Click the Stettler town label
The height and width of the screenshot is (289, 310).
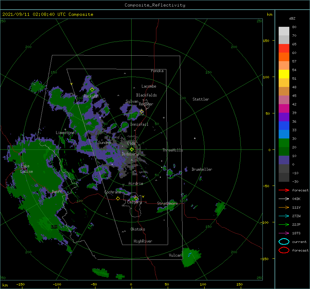201,99
